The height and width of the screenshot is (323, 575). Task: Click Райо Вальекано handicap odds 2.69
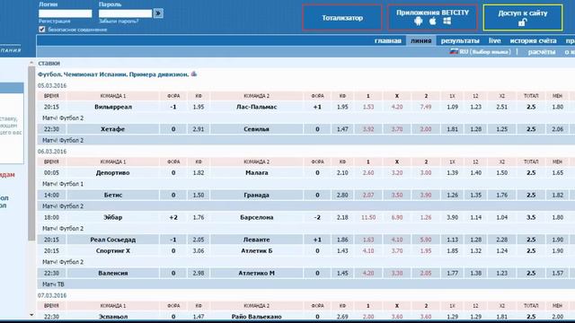click(x=342, y=317)
